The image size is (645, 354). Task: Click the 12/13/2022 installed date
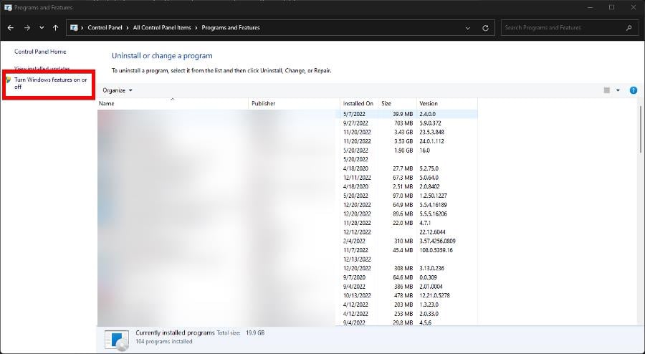pyautogui.click(x=357, y=259)
